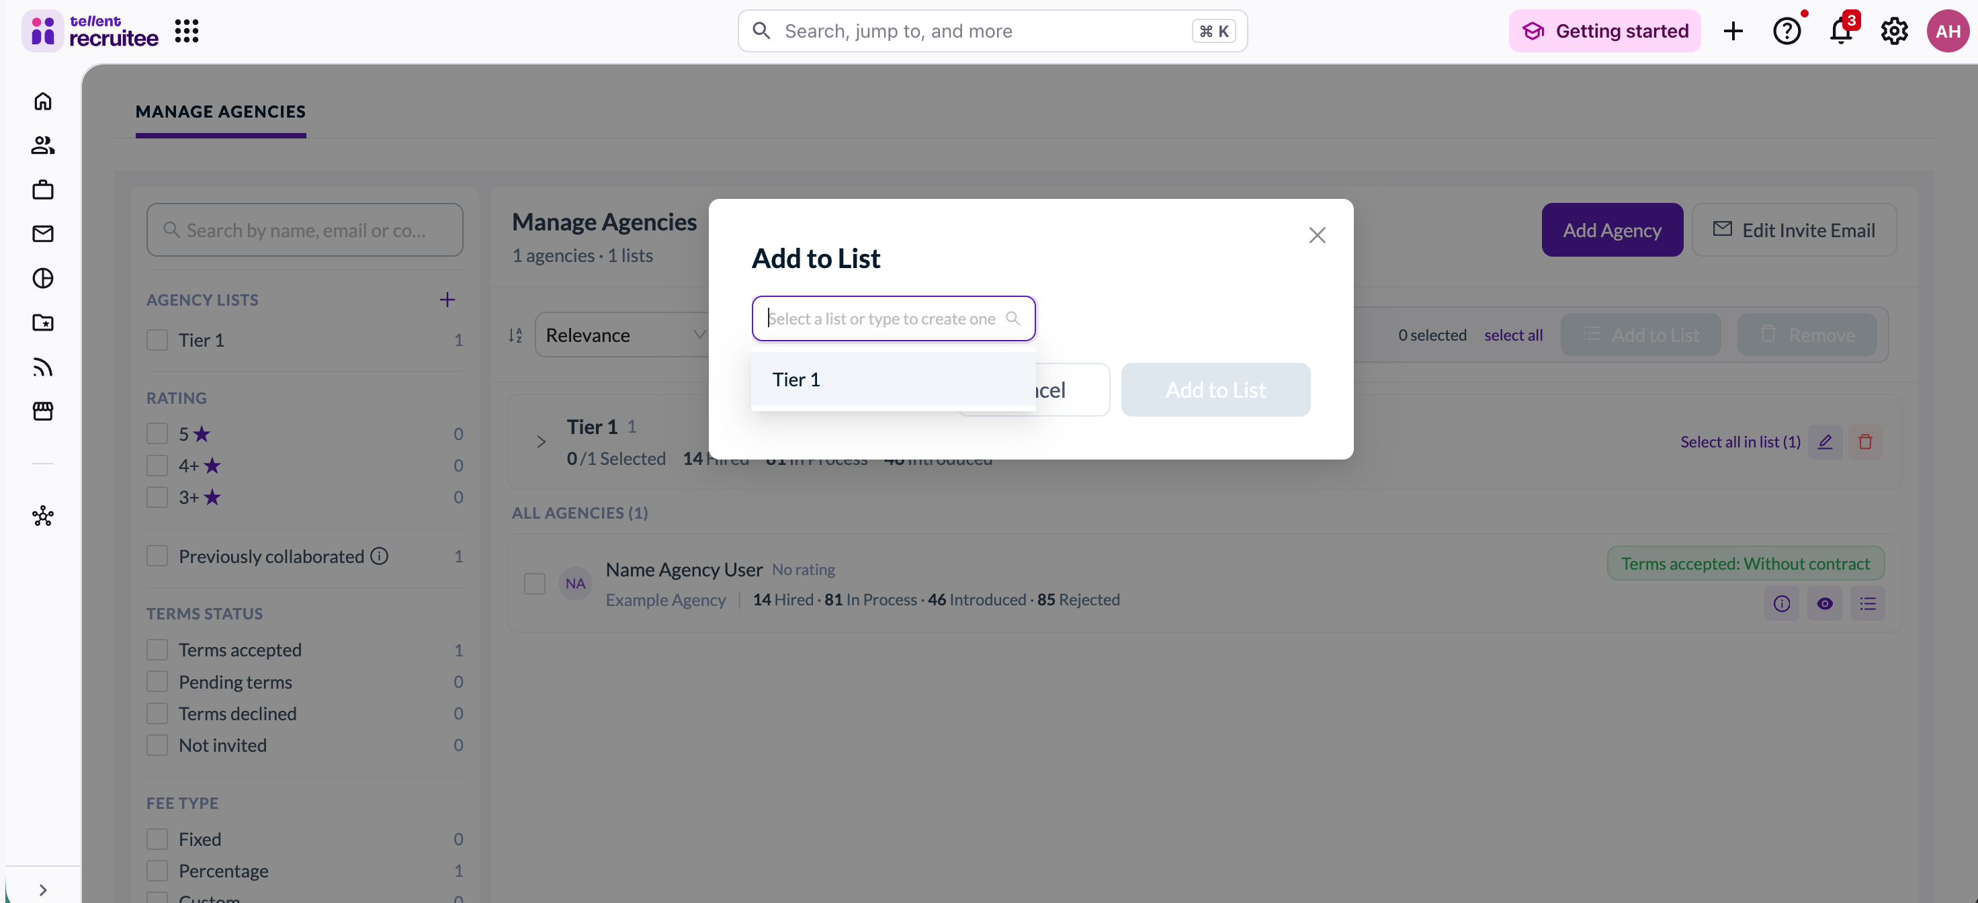Check Terms declined filter
1978x903 pixels.
157,714
